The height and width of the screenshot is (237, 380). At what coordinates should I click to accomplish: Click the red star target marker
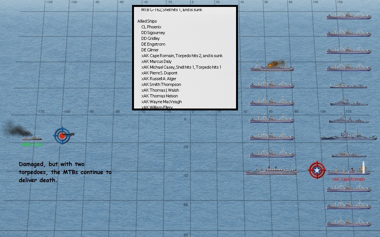point(317,170)
